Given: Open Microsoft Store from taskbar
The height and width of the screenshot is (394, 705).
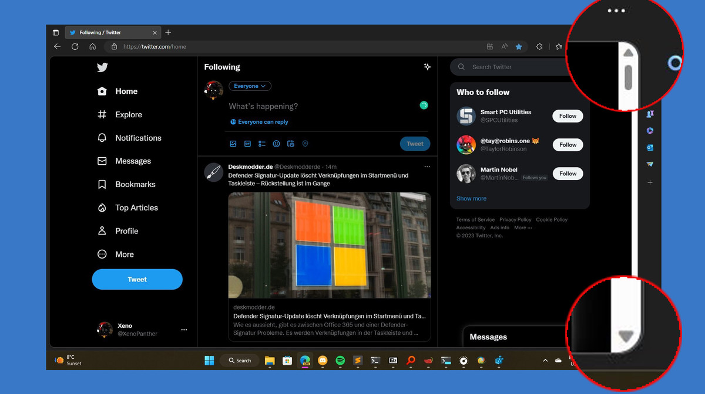Looking at the screenshot, I should click(287, 361).
